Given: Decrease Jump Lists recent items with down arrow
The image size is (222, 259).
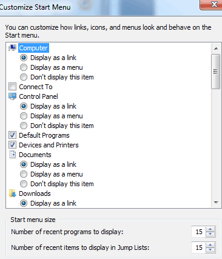Looking at the screenshot, I should coord(210,250).
